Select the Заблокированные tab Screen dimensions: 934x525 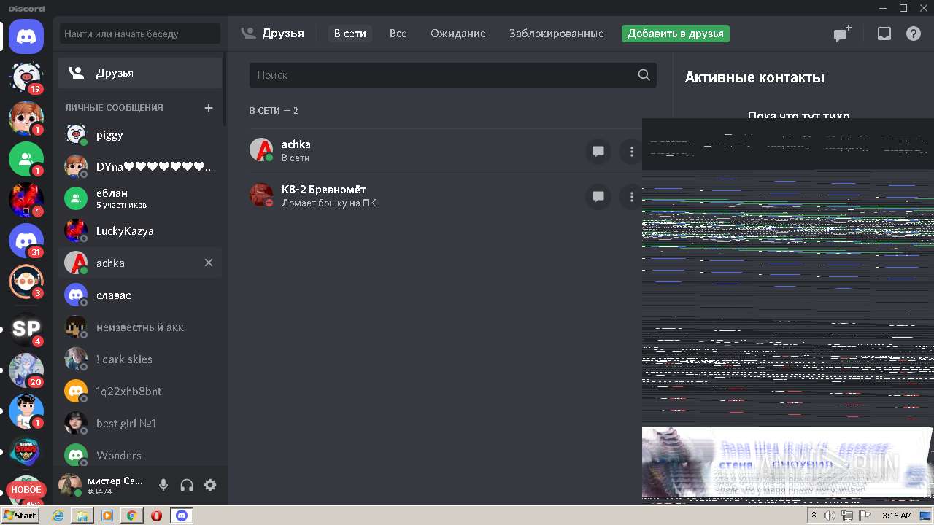pyautogui.click(x=557, y=34)
